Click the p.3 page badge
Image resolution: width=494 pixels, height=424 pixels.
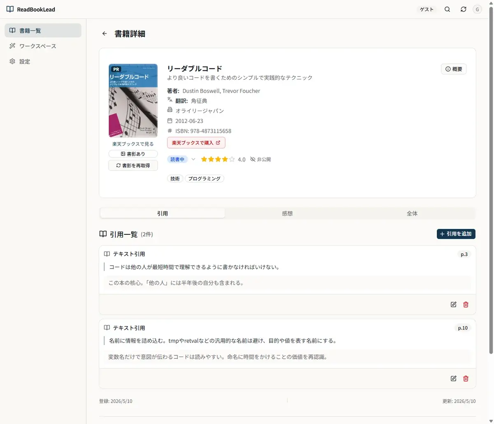pos(464,254)
